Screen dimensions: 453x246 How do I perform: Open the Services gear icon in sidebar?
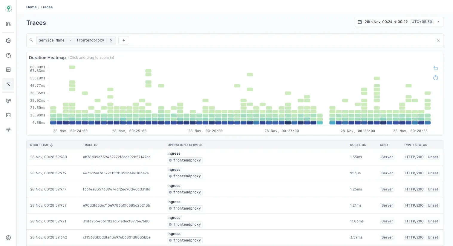pos(8,41)
